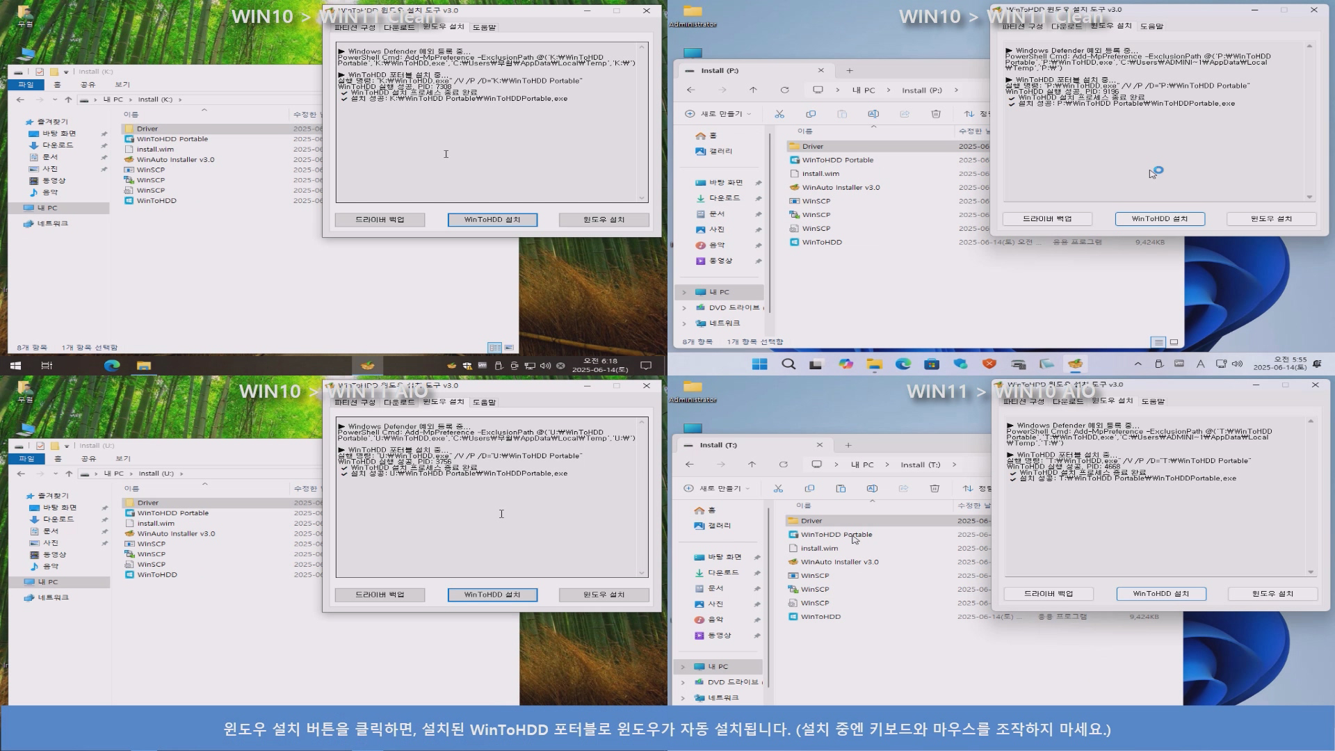Open Copilot icon on the light taskbar
Image resolution: width=1335 pixels, height=751 pixels.
pyautogui.click(x=845, y=364)
